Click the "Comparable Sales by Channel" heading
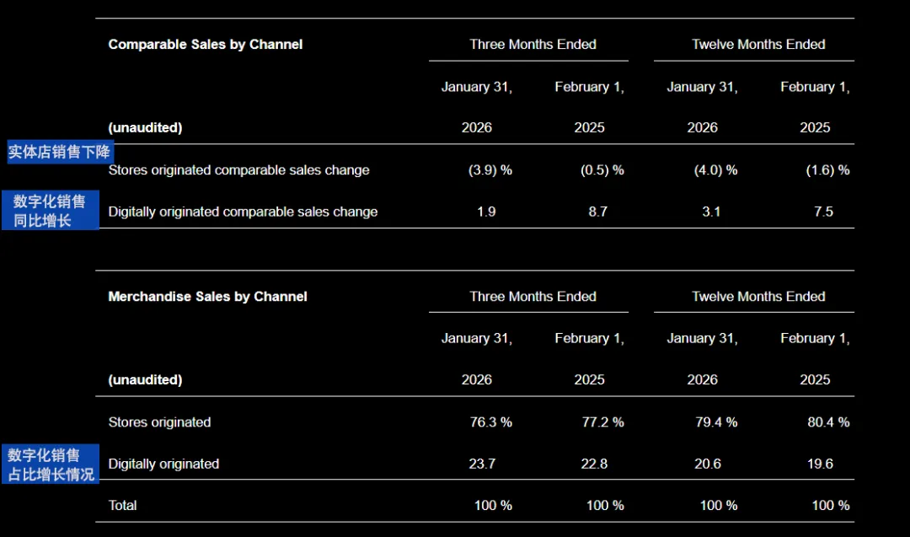The image size is (910, 537). (206, 45)
